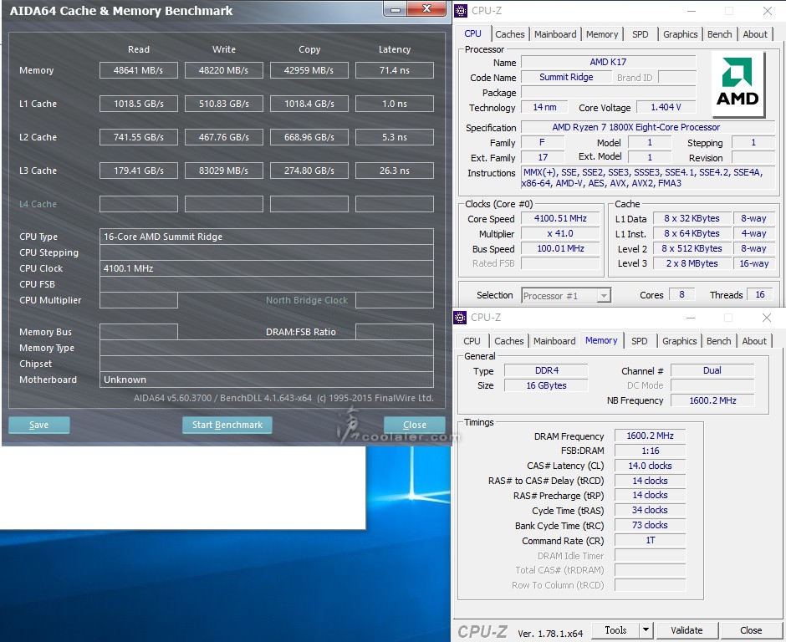
Task: Click the Memory Latency value 71.4 ns
Action: click(395, 70)
